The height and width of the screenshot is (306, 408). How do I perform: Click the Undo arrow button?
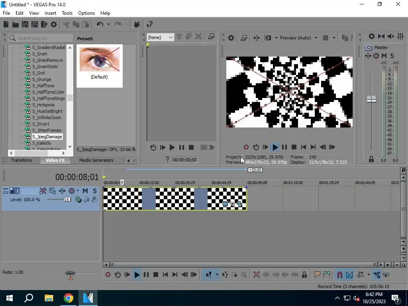100,24
